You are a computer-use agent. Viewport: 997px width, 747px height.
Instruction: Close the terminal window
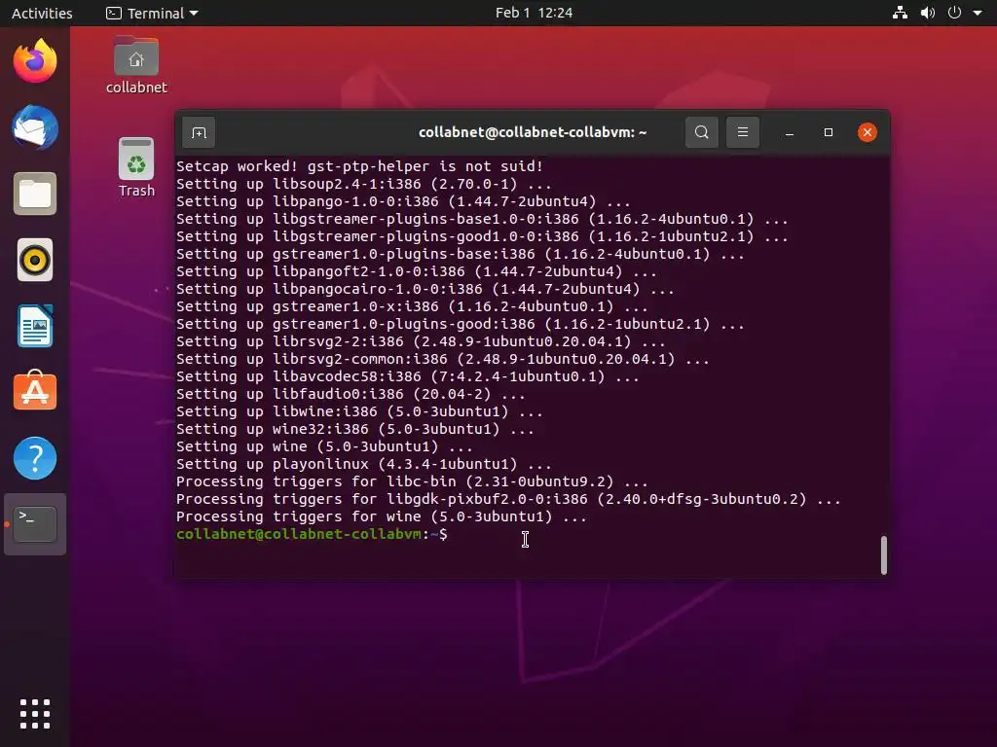868,132
